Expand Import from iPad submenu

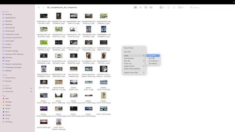pos(134,73)
